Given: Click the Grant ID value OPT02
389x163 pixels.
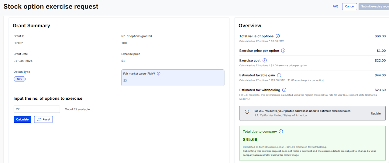Looking at the screenshot, I should coord(18,43).
